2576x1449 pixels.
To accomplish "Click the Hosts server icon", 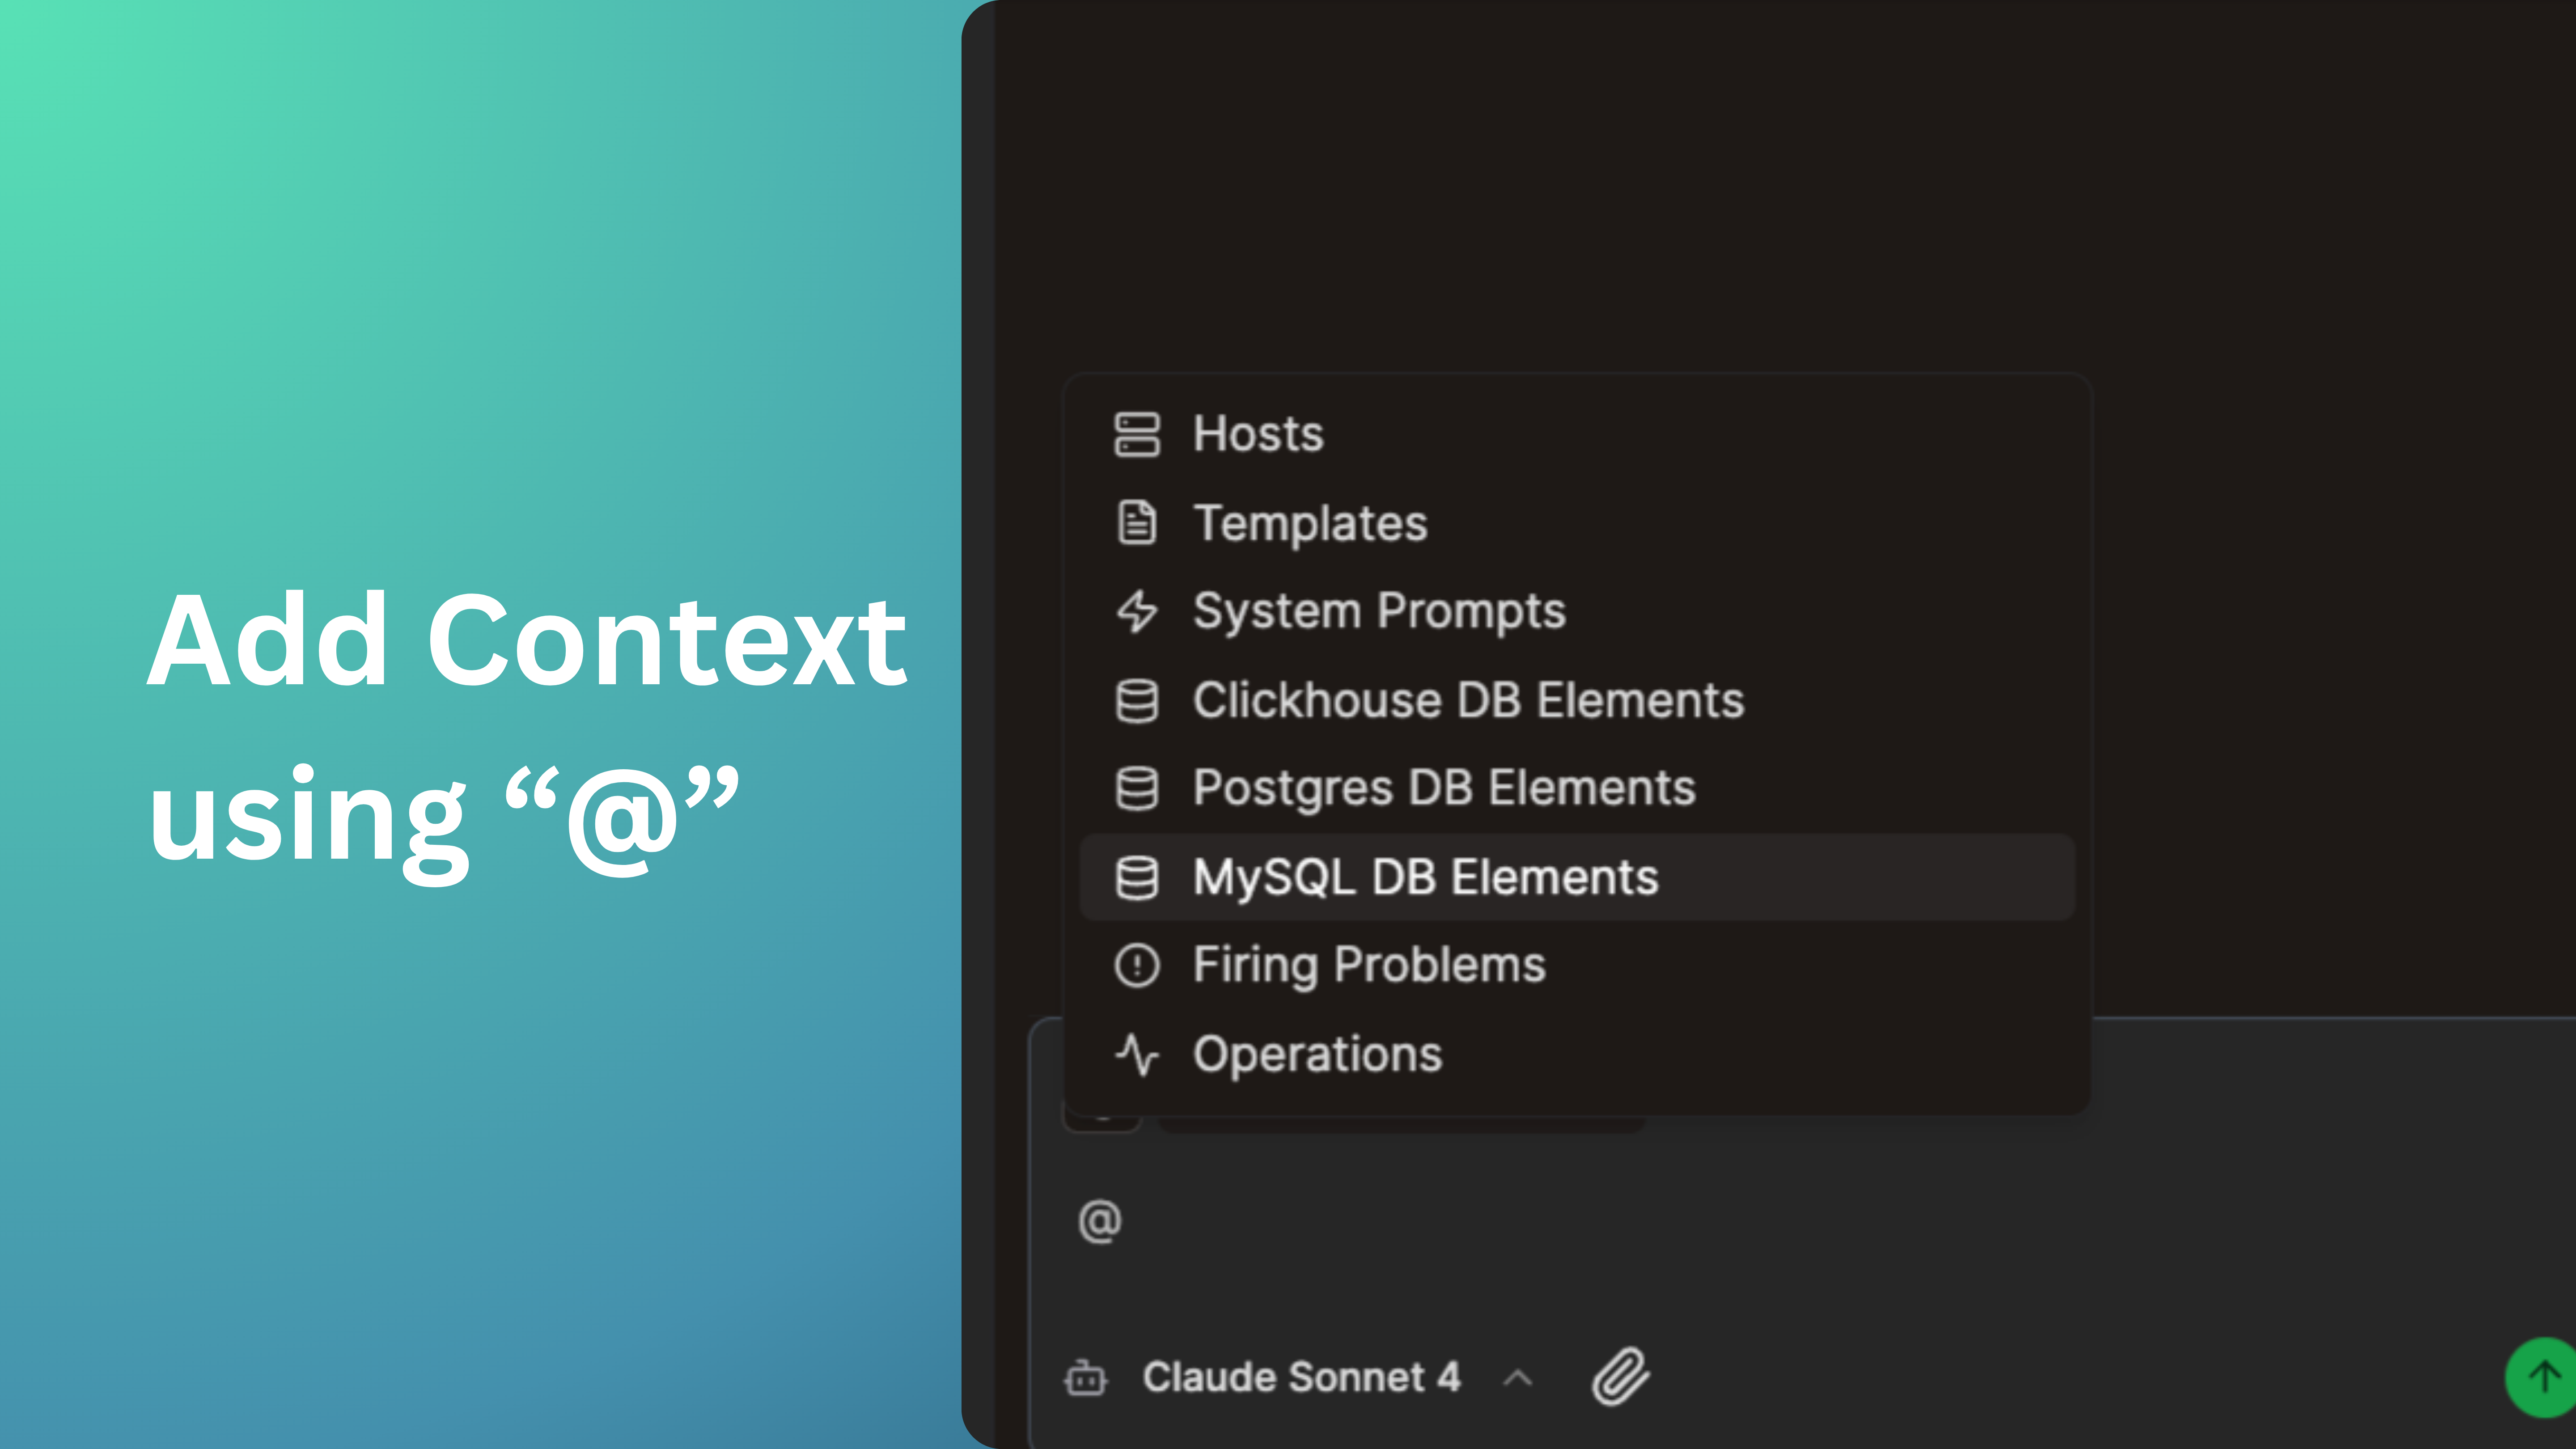I will [1137, 434].
